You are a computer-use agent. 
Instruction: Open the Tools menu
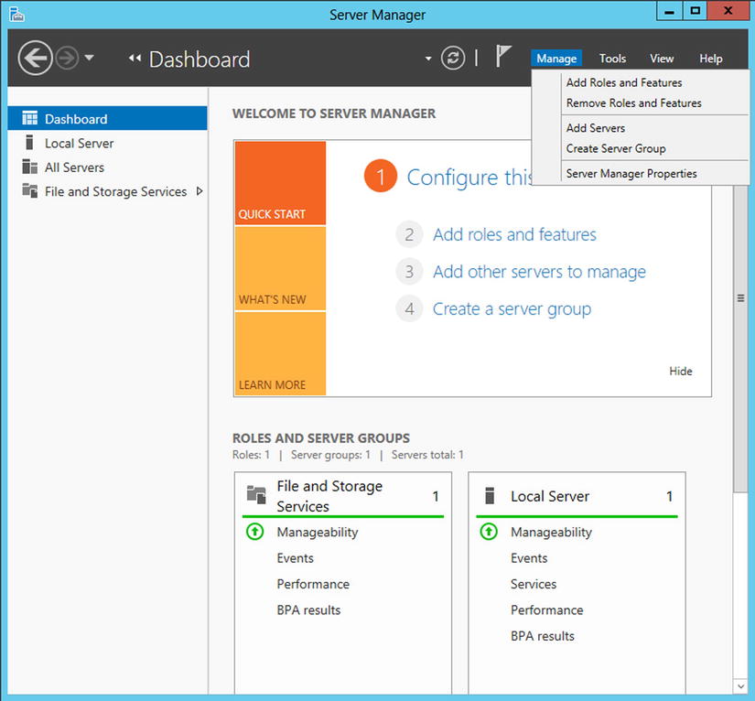point(612,59)
